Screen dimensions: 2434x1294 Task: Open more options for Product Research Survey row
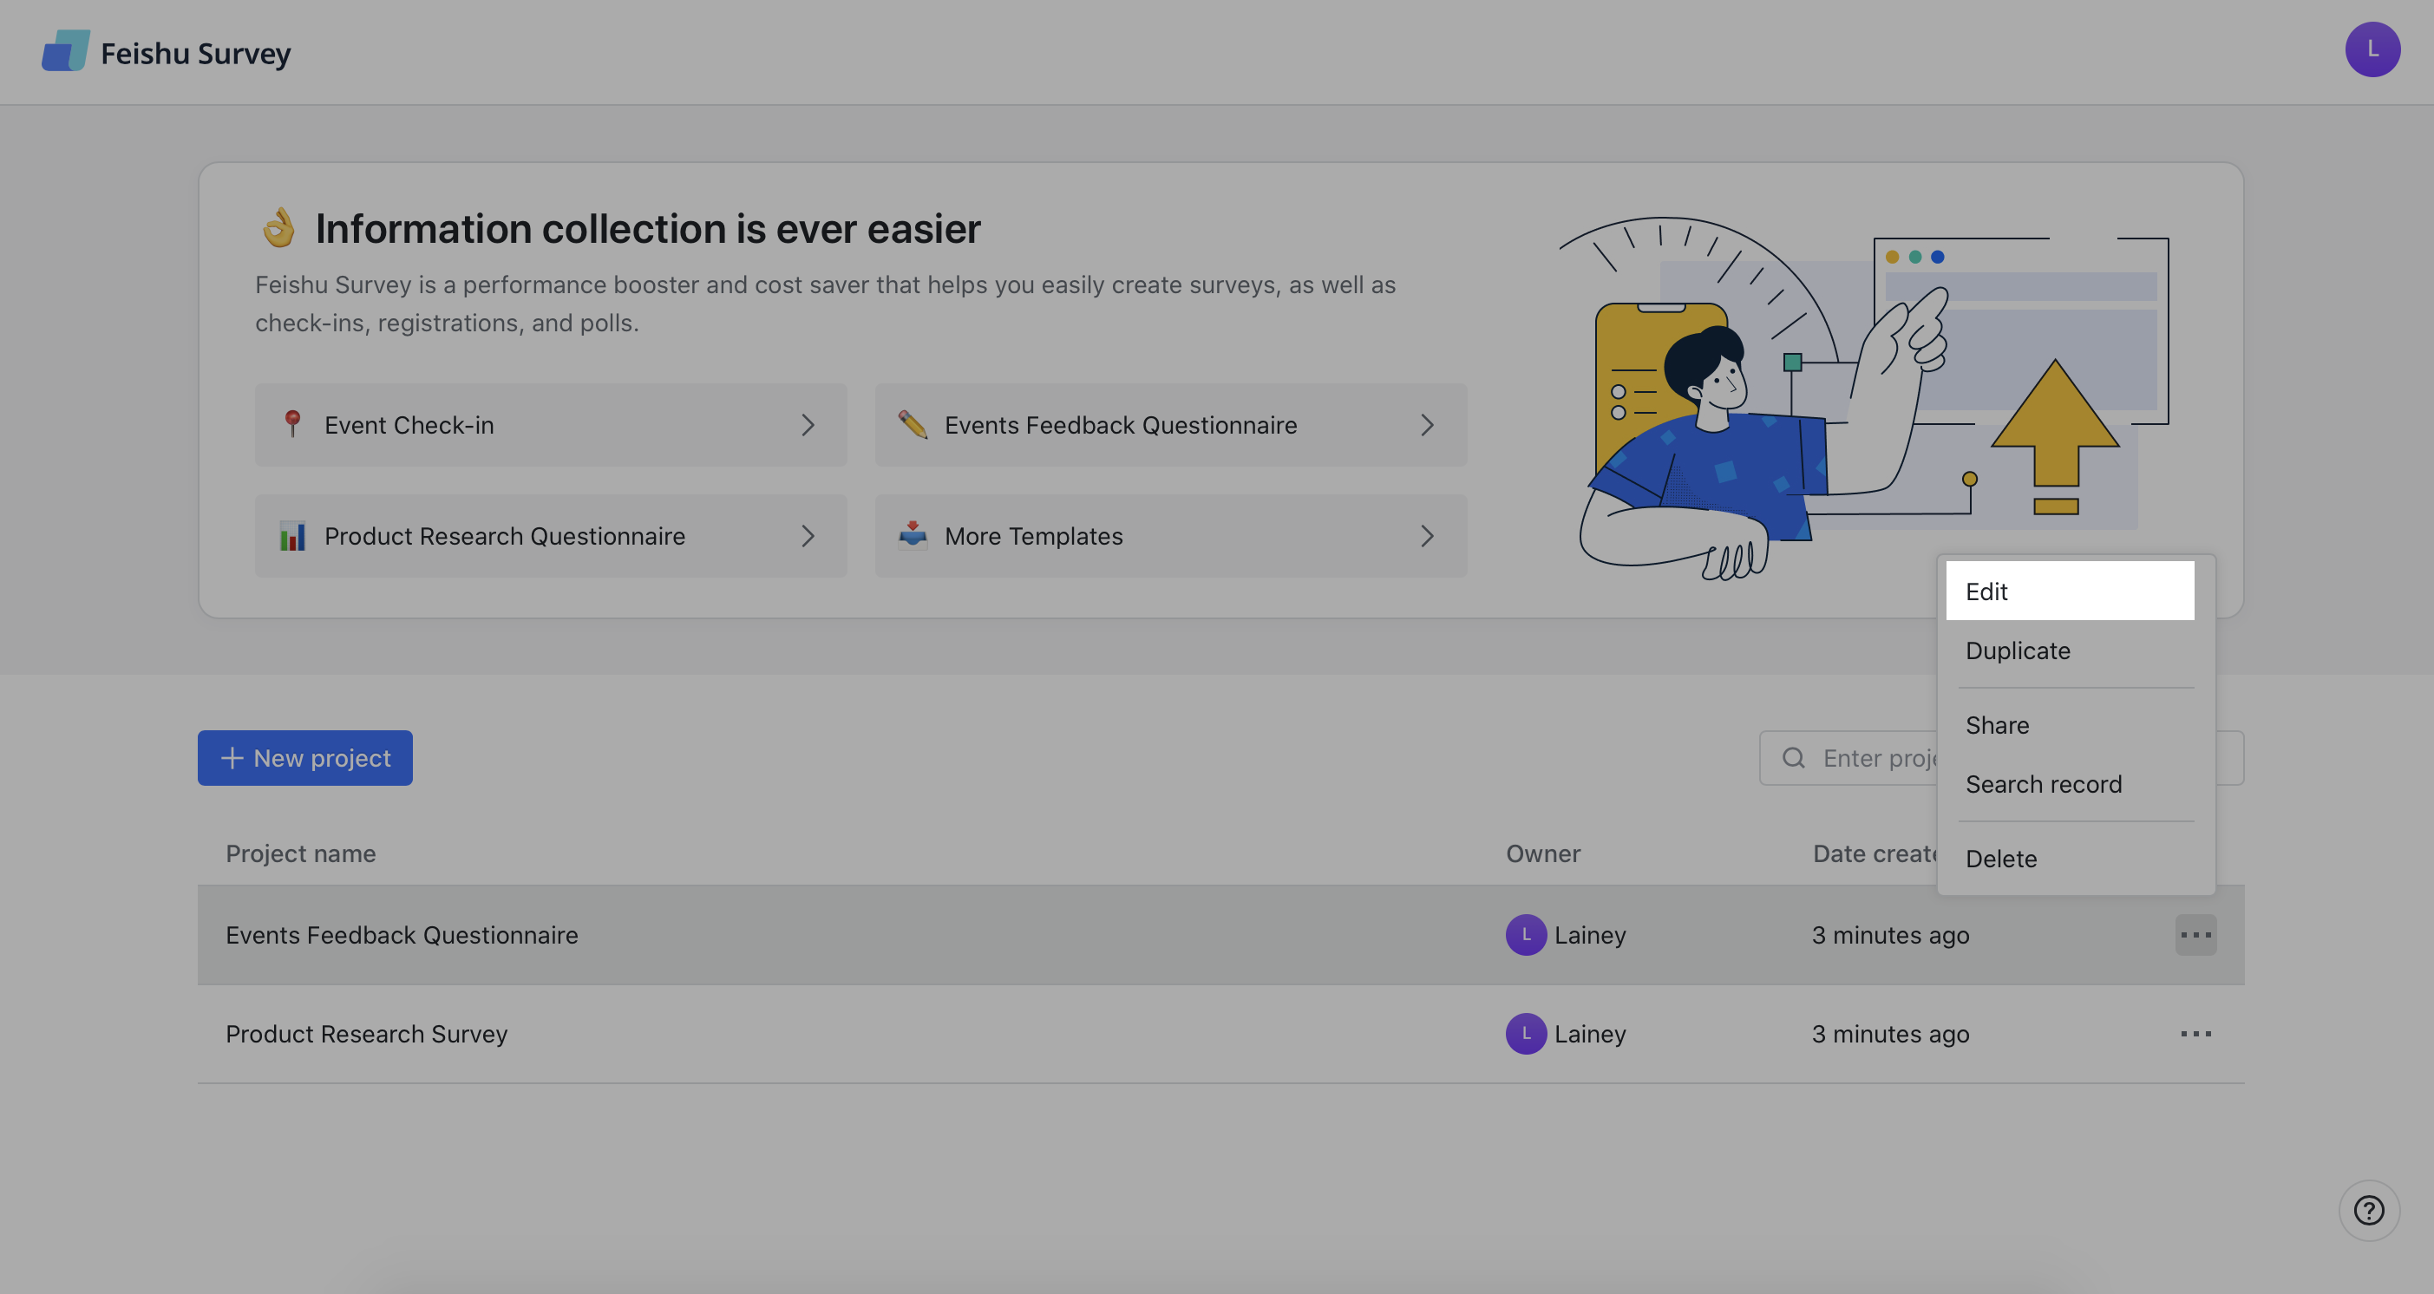pyautogui.click(x=2196, y=1033)
